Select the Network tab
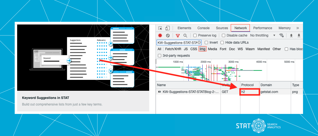Image resolution: width=318 pixels, height=136 pixels. [x=240, y=28]
